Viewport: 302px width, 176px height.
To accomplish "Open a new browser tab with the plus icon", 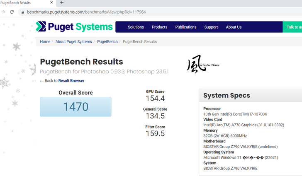I will click(62, 3).
